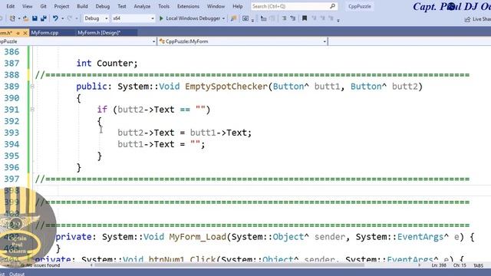Image resolution: width=491 pixels, height=276 pixels.
Task: Click the Redo icon
Action: (70, 18)
